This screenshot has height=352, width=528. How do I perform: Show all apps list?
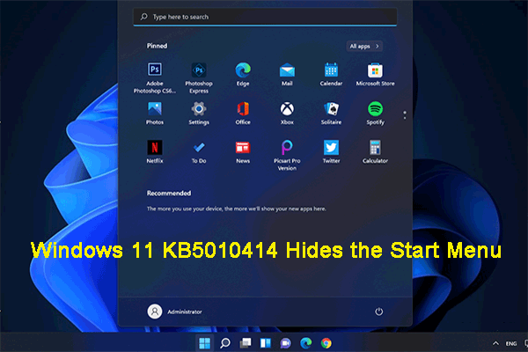[364, 46]
